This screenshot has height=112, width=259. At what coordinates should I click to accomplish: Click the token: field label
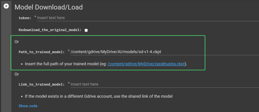25,18
